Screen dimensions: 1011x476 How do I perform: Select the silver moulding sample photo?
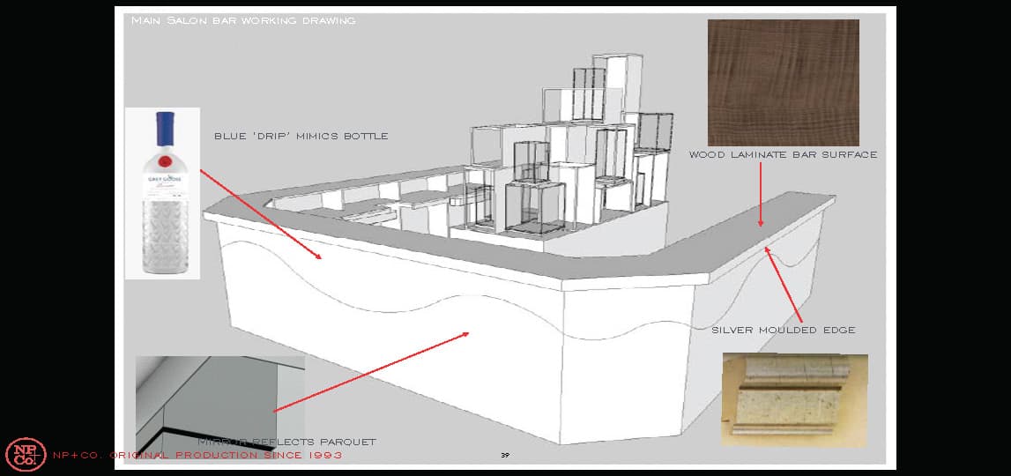pos(794,398)
